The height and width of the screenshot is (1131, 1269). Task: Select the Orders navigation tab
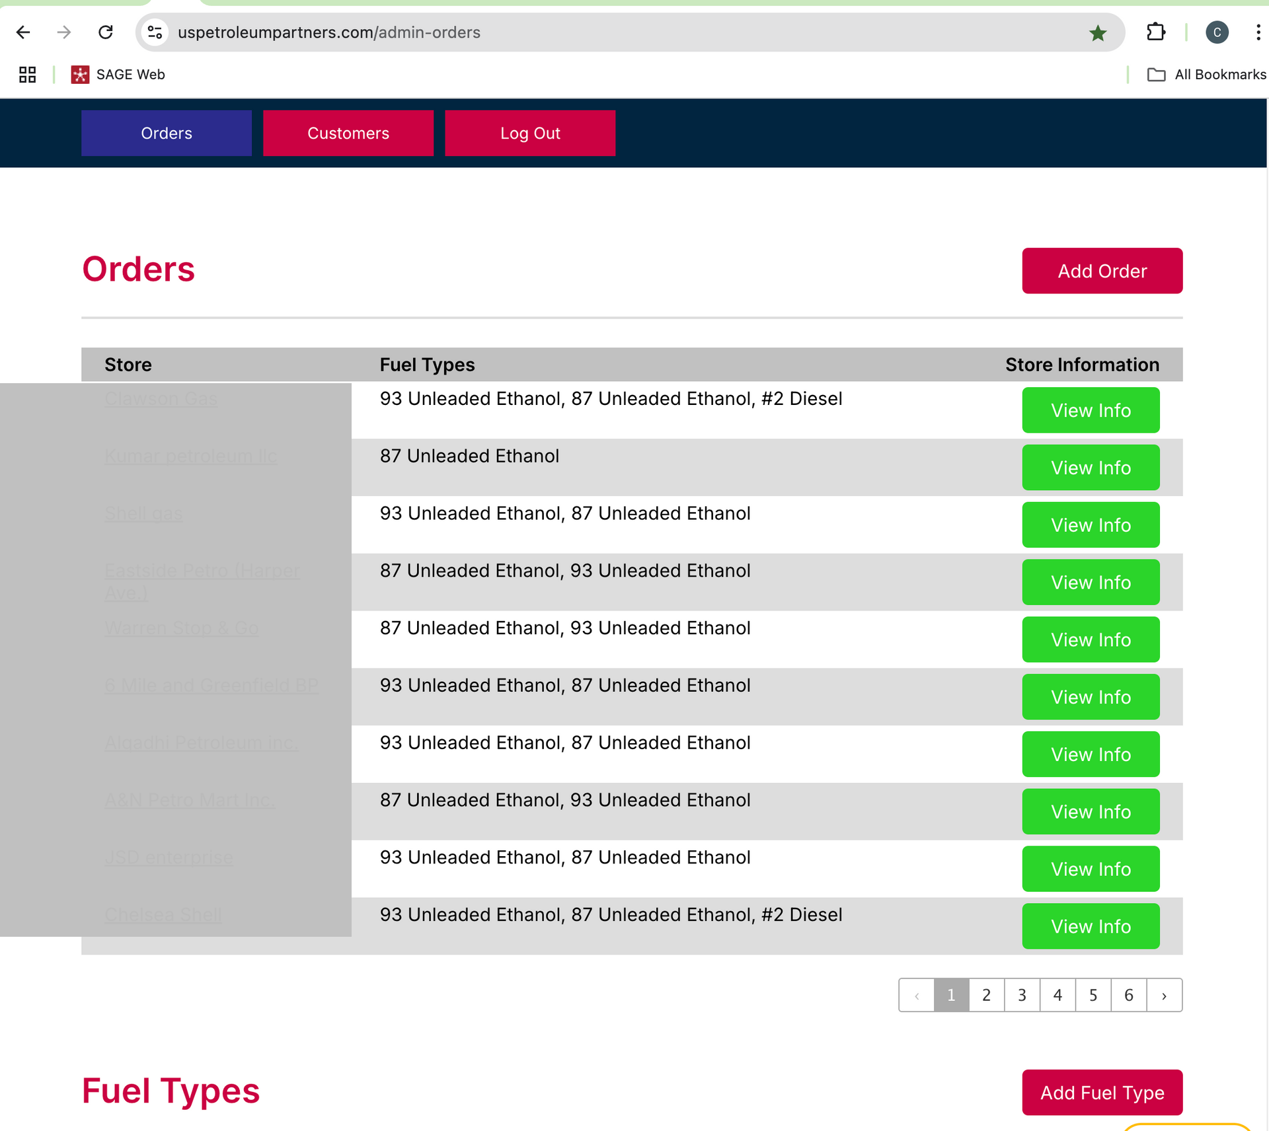tap(167, 133)
